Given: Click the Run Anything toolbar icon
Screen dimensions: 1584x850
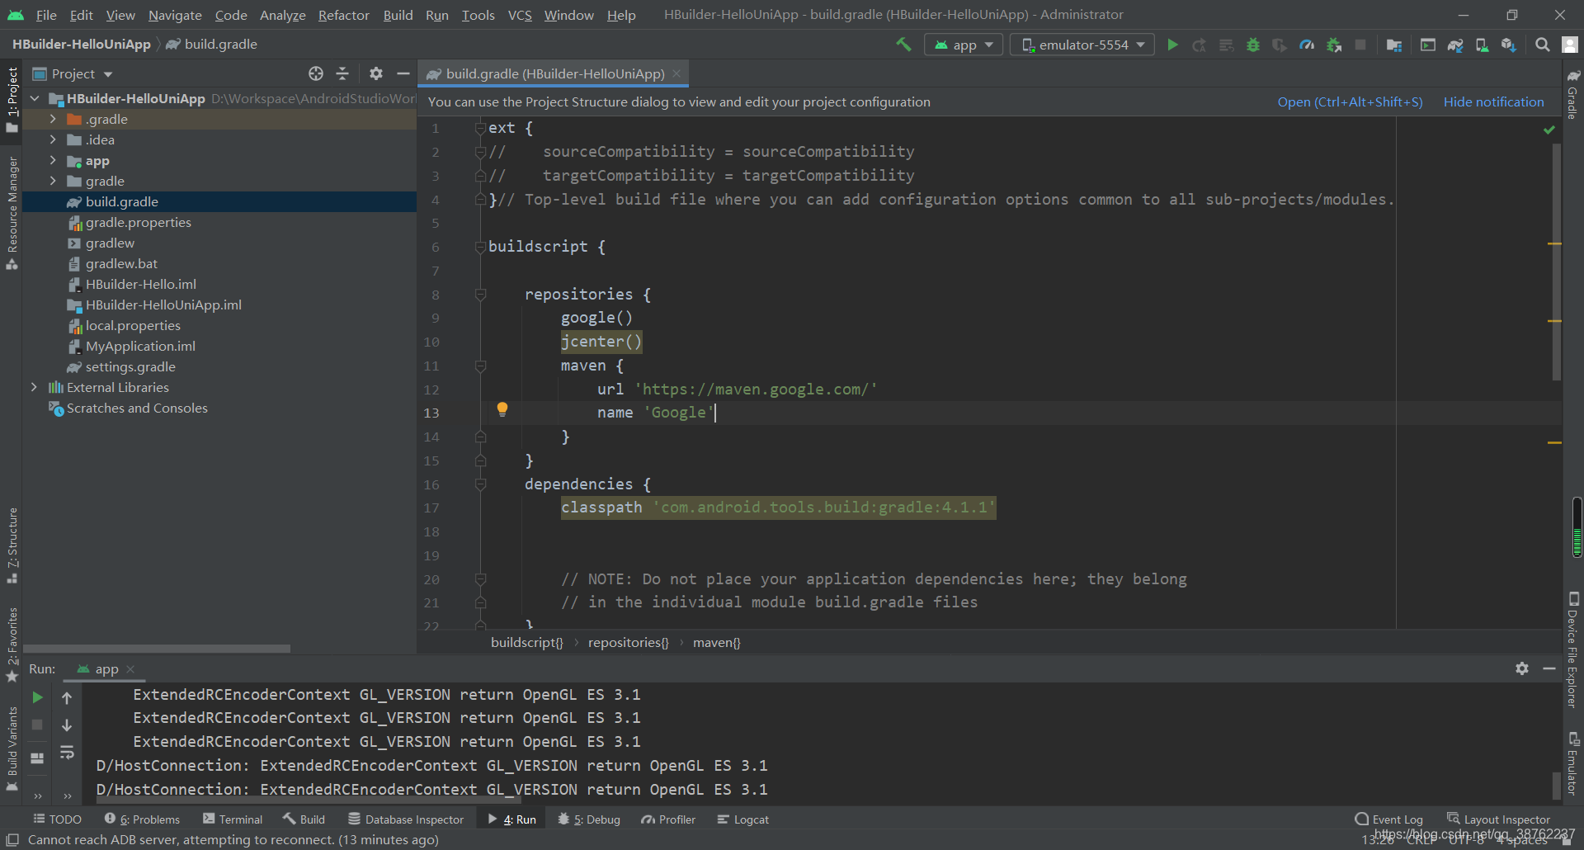Looking at the screenshot, I should coord(1428,45).
